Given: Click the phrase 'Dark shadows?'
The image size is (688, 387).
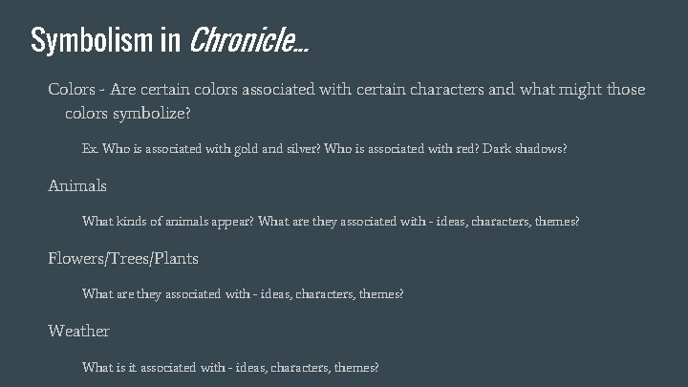Looking at the screenshot, I should tap(525, 149).
